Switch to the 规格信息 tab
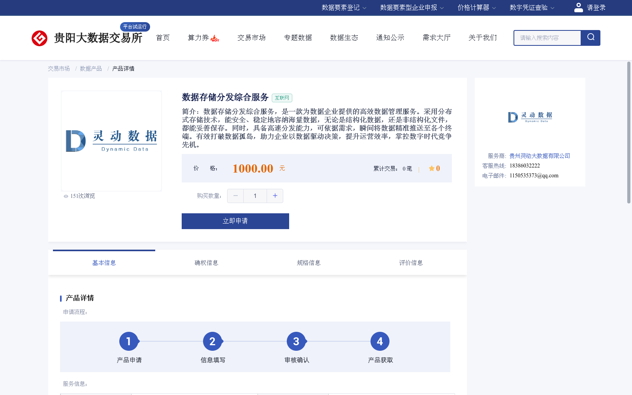 point(308,263)
